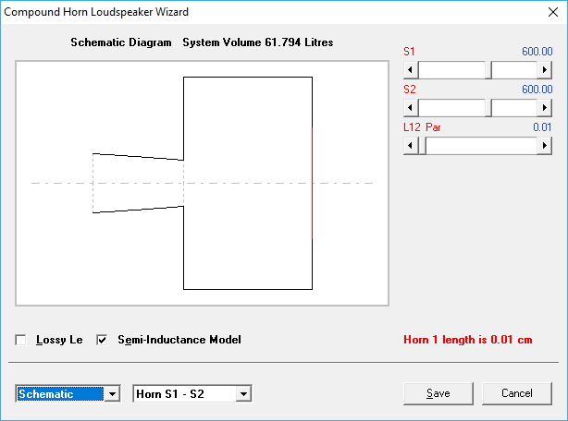Image resolution: width=568 pixels, height=421 pixels.
Task: Click the L12 slider thumb
Action: click(423, 146)
